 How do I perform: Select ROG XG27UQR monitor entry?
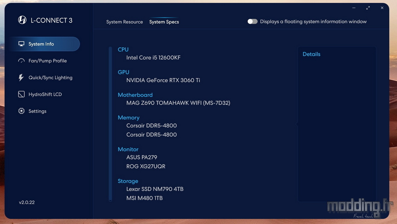pos(146,166)
